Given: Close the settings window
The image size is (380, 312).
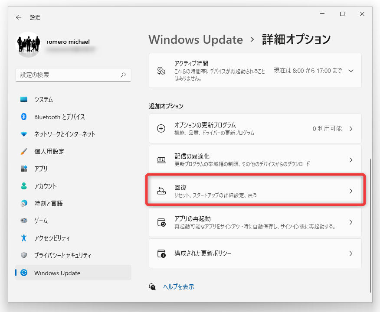Looking at the screenshot, I should 362,14.
